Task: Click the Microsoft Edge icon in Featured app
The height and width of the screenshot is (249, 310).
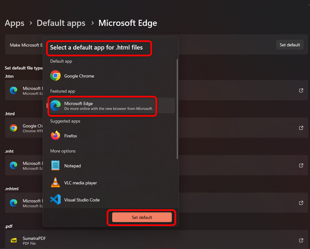Action: coord(55,105)
